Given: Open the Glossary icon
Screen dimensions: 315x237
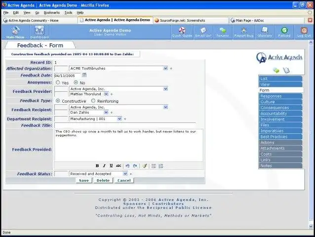Looking at the screenshot, I should tap(265, 32).
